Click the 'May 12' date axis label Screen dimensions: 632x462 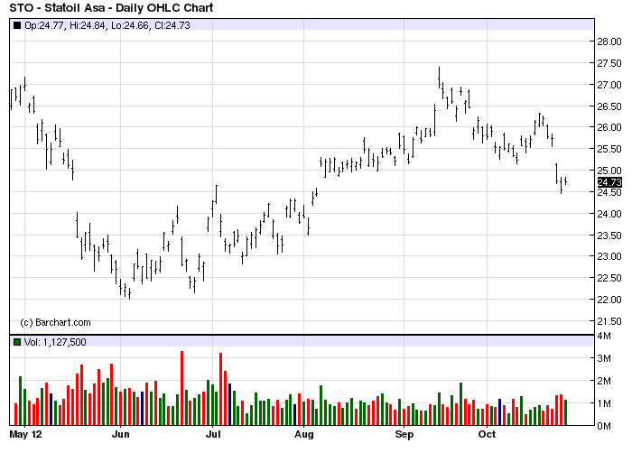25,435
